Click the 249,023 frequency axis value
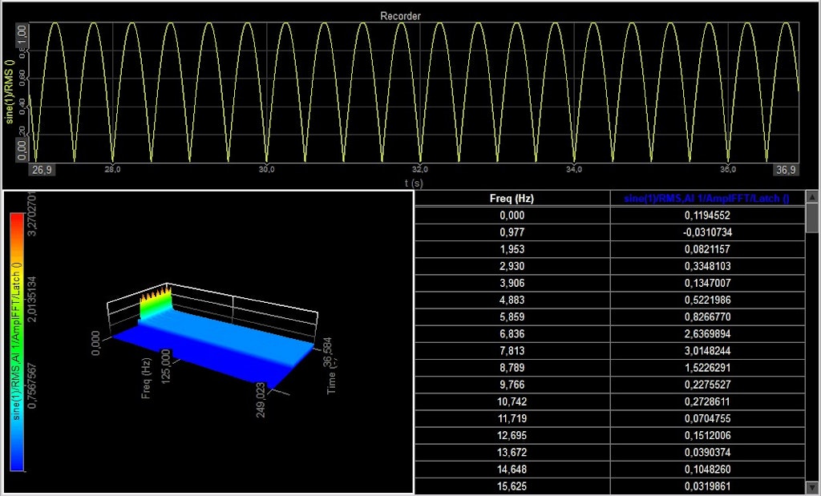The height and width of the screenshot is (496, 821). 261,401
